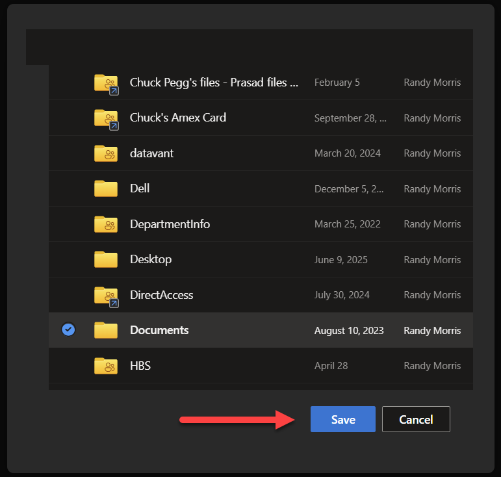Open the Dell folder name
Image resolution: width=501 pixels, height=477 pixels.
click(x=140, y=188)
